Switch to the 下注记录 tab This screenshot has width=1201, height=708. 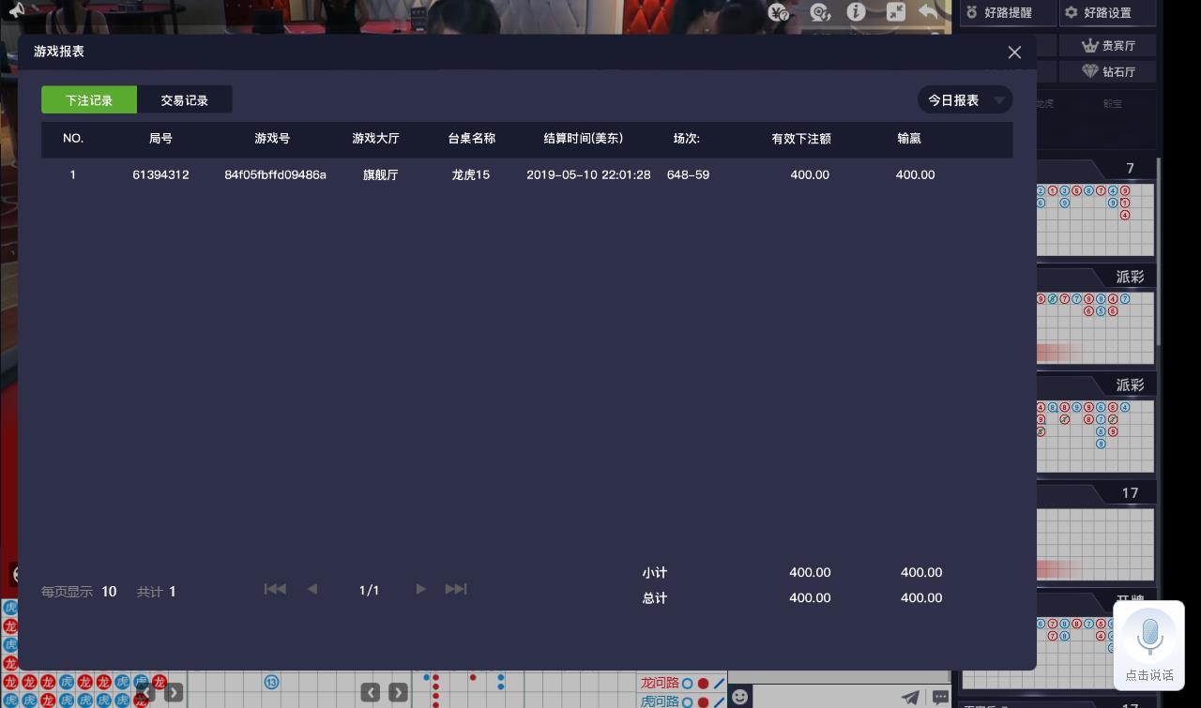pos(89,100)
